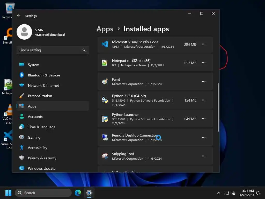Click the back arrow in Settings
The height and width of the screenshot is (199, 265).
(x=19, y=16)
